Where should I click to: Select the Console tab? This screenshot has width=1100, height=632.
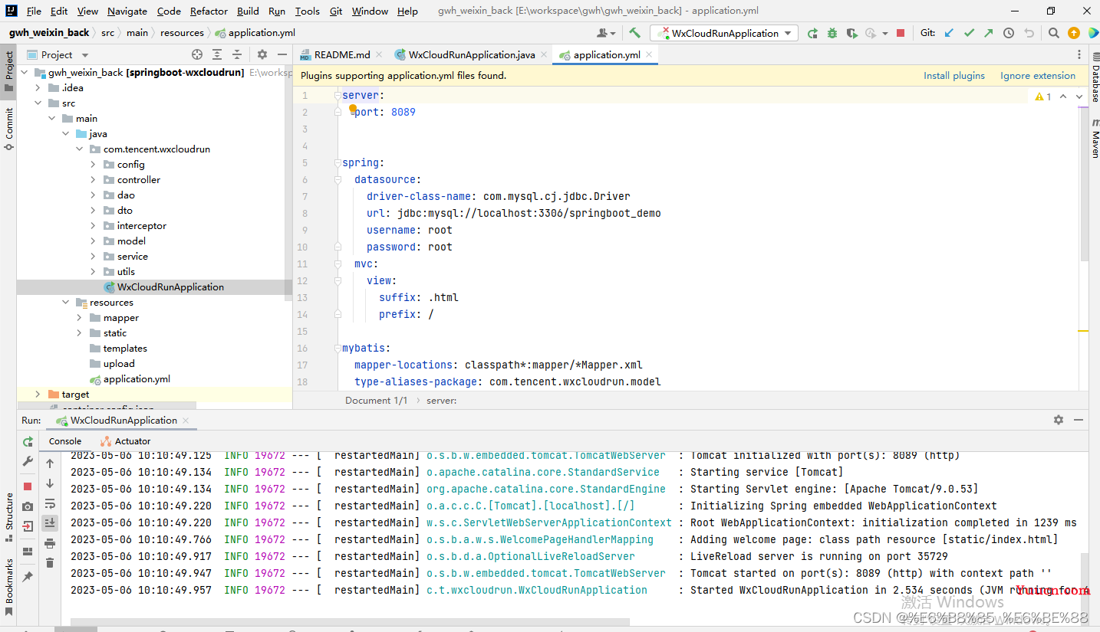[65, 441]
